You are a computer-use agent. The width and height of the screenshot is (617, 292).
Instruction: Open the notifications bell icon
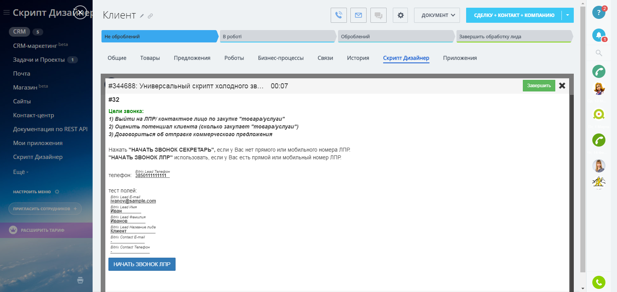(x=598, y=35)
